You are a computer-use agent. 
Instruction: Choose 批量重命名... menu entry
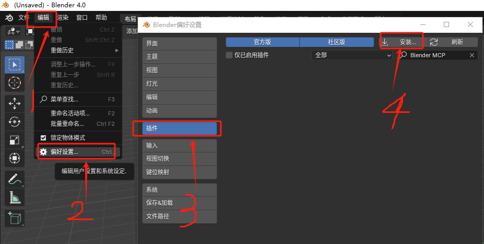[78, 124]
